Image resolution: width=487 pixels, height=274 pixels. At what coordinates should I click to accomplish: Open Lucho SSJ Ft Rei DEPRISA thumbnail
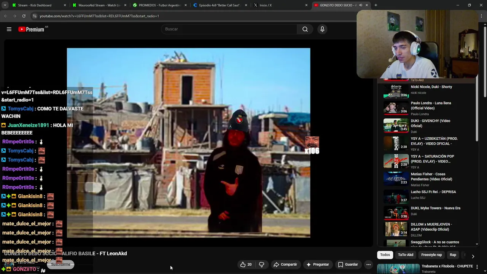pos(396,196)
